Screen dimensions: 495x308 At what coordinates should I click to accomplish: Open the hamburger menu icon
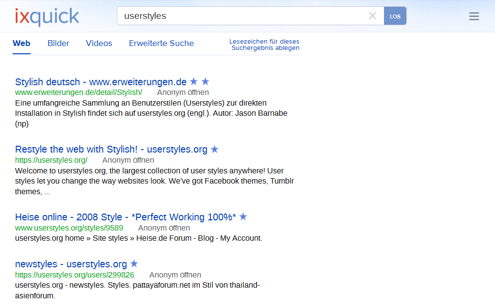point(474,16)
